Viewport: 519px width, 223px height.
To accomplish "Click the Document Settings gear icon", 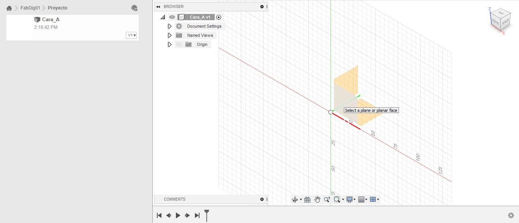I will [x=179, y=26].
